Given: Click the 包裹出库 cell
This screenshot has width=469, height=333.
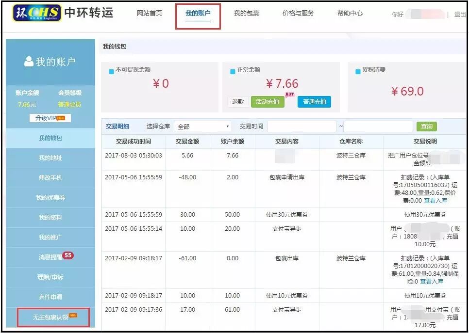Looking at the screenshot, I should point(287,258).
